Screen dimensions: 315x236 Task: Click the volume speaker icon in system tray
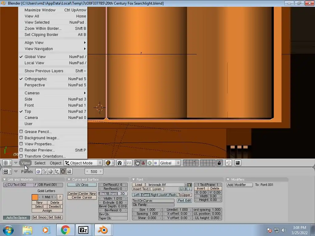pyautogui.click(x=284, y=230)
